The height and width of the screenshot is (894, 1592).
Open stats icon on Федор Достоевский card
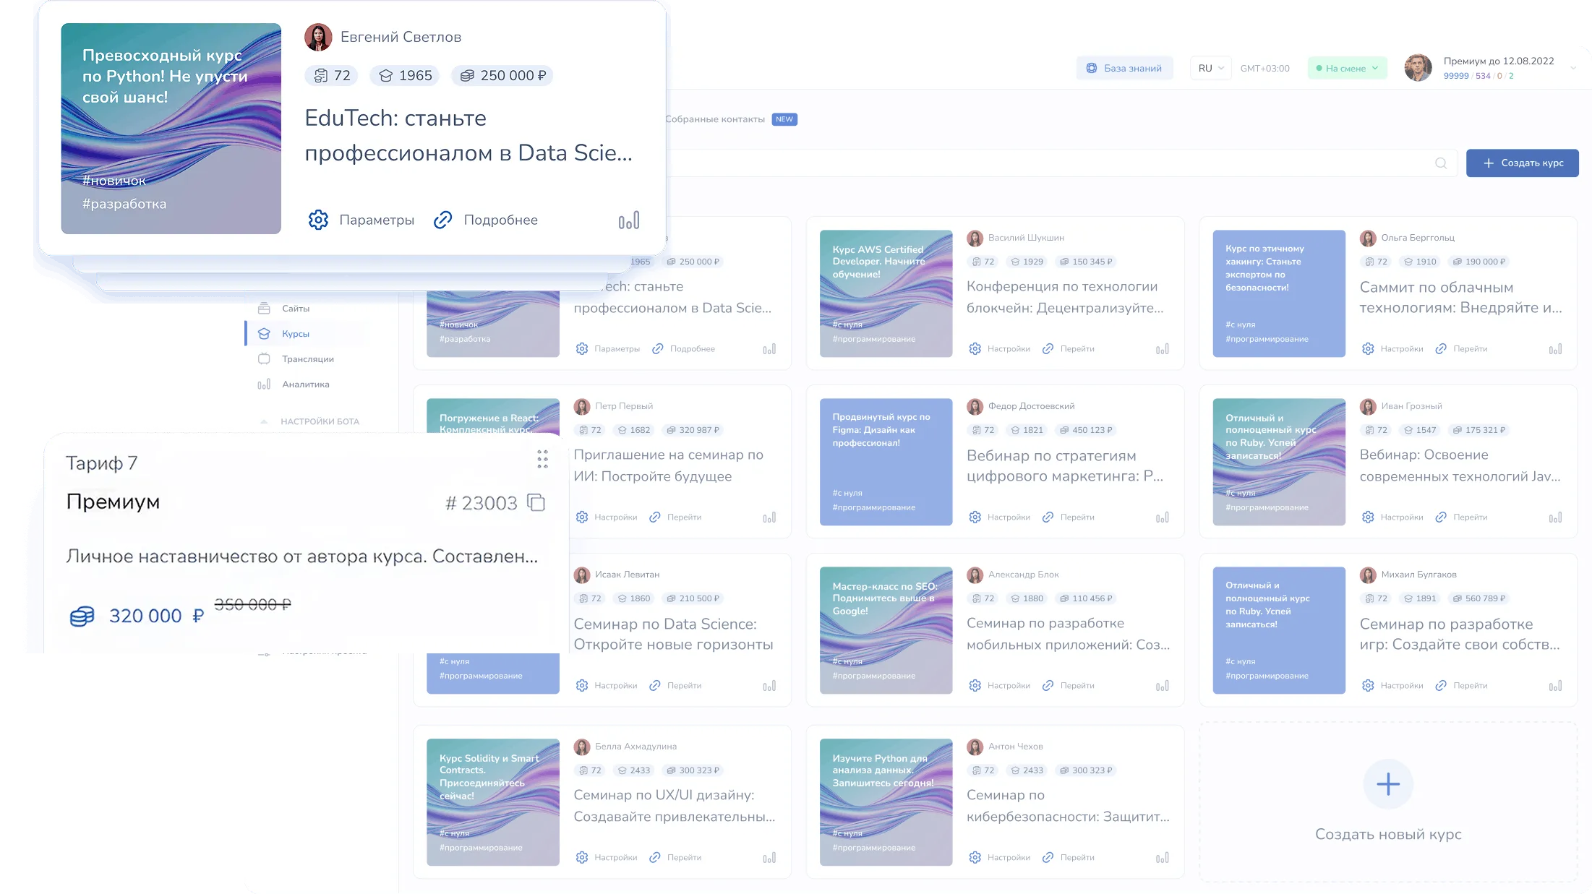tap(1163, 517)
